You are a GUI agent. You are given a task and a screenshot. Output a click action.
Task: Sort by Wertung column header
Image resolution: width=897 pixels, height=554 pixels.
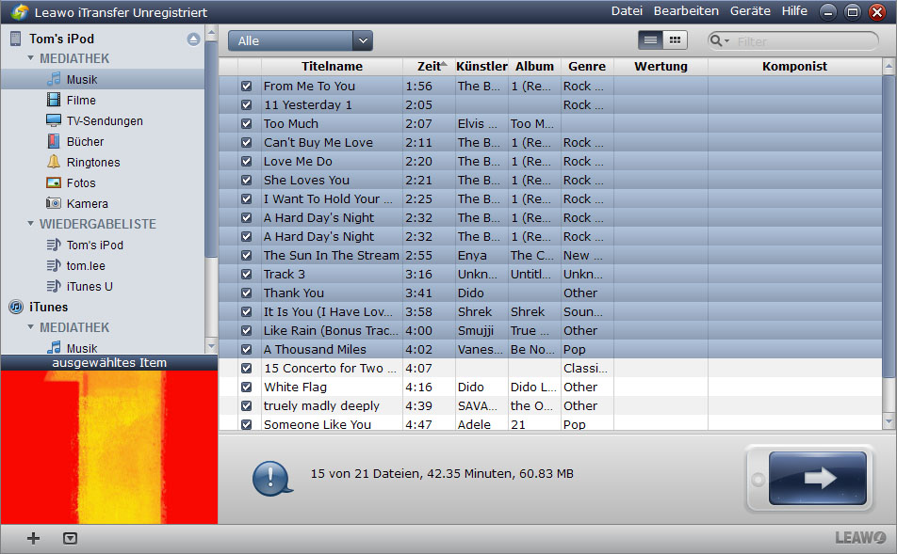(x=661, y=66)
